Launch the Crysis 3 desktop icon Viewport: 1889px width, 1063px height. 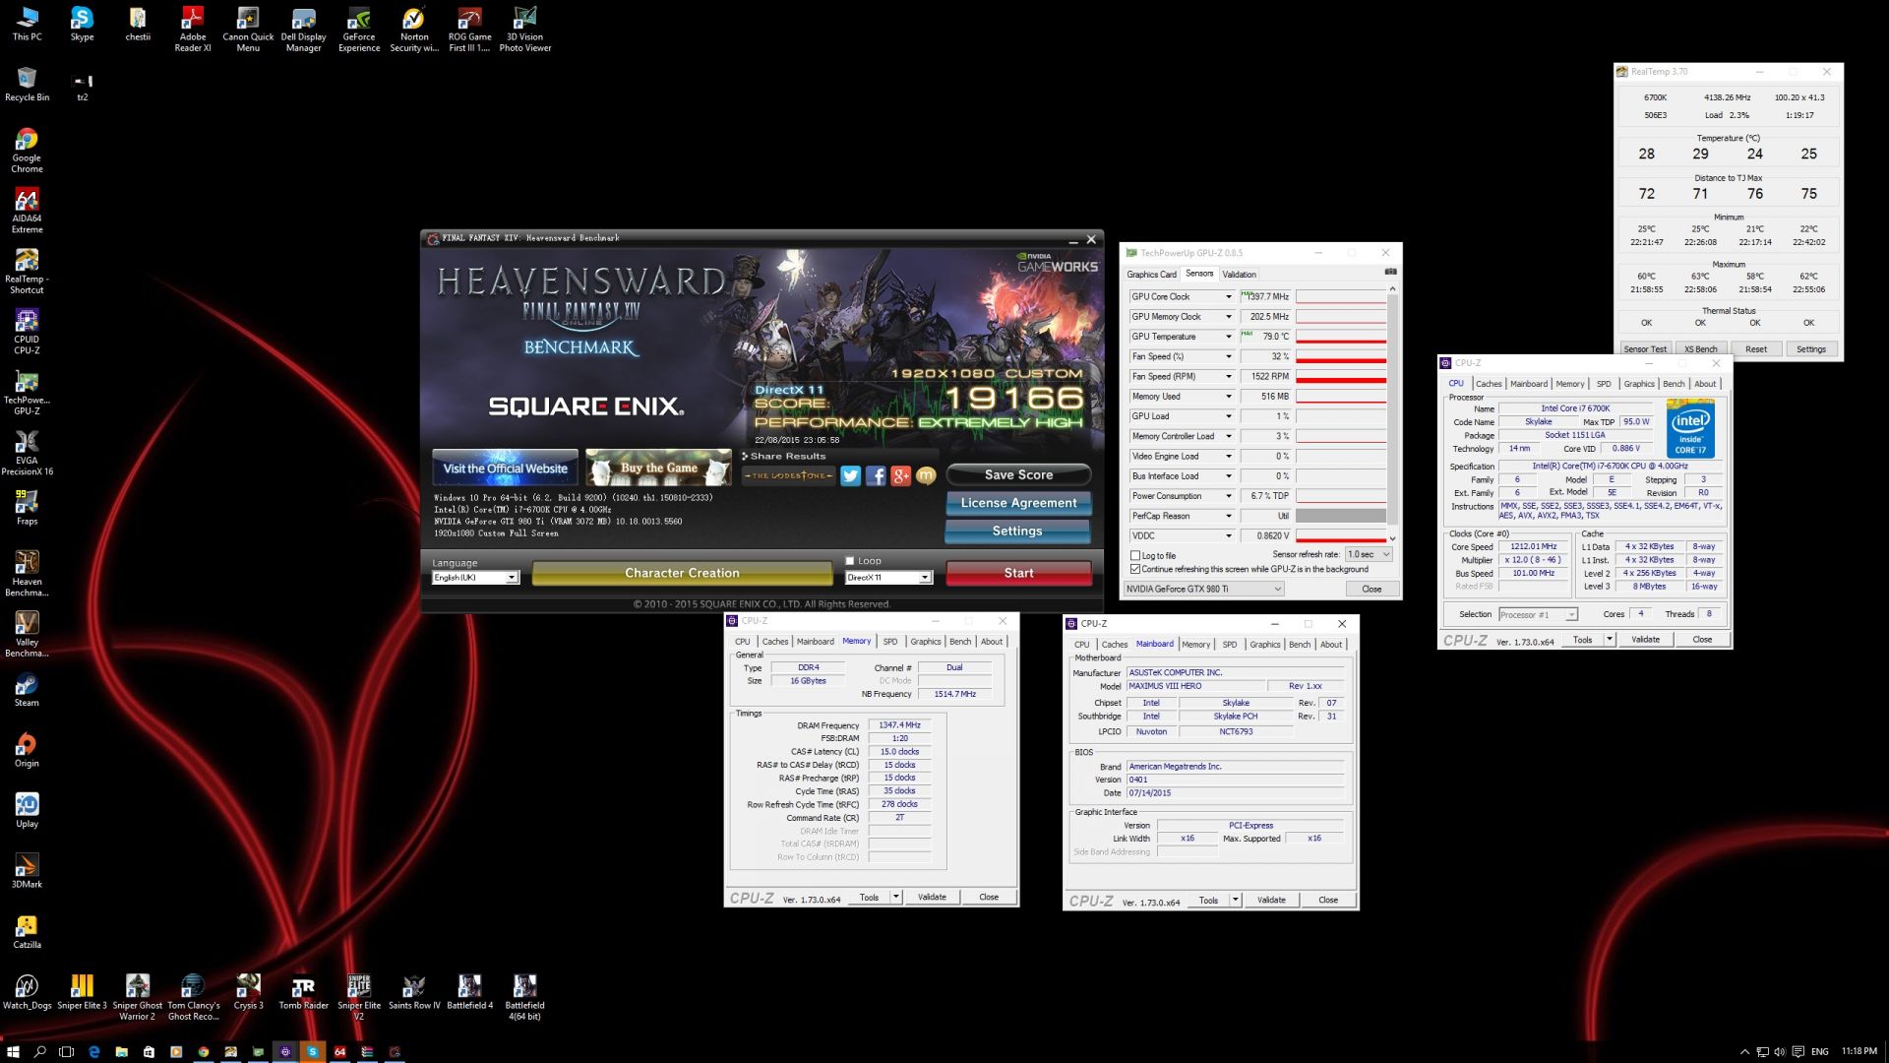point(248,992)
